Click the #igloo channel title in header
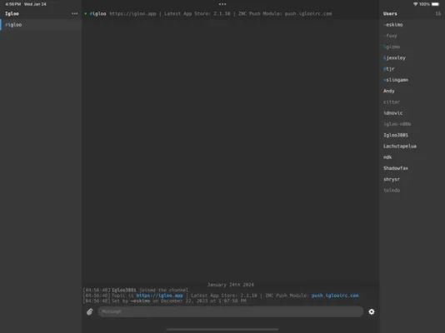This screenshot has height=333, width=445. click(97, 13)
